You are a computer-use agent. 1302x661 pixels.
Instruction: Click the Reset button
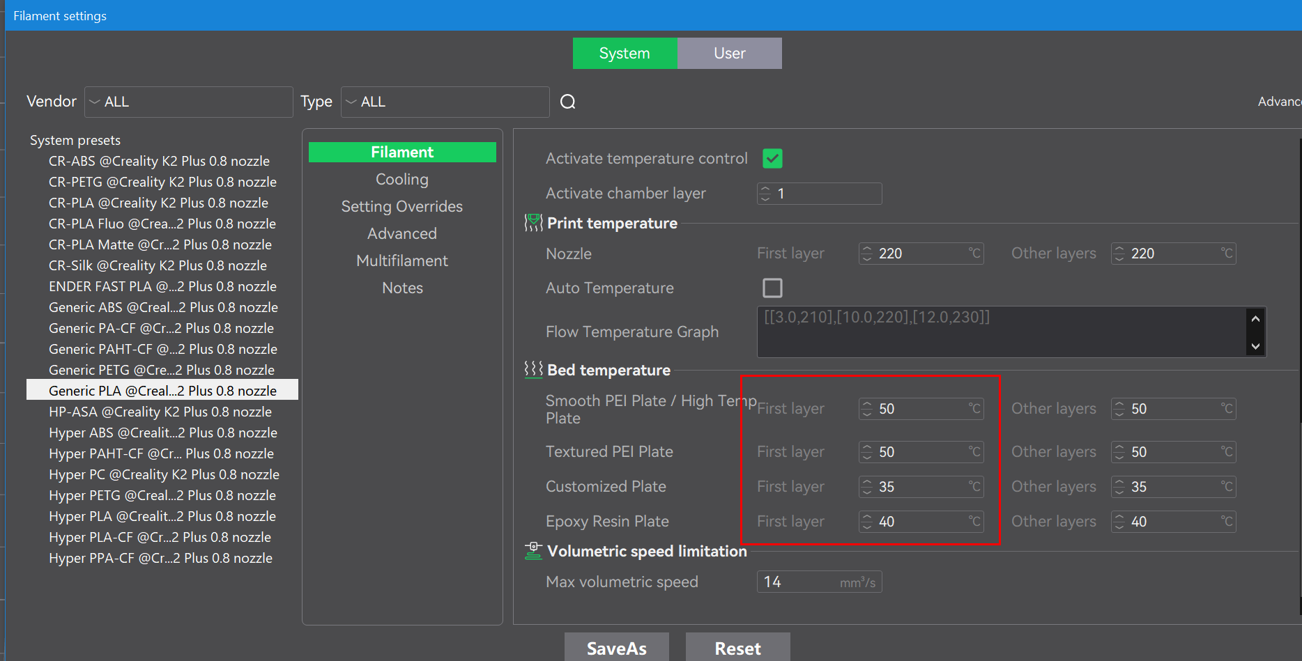(x=737, y=648)
